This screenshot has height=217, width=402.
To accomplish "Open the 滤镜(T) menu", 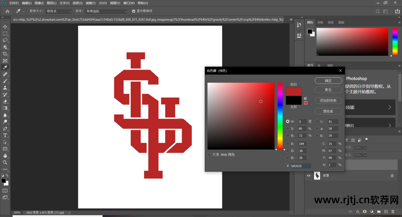I will pyautogui.click(x=90, y=3).
